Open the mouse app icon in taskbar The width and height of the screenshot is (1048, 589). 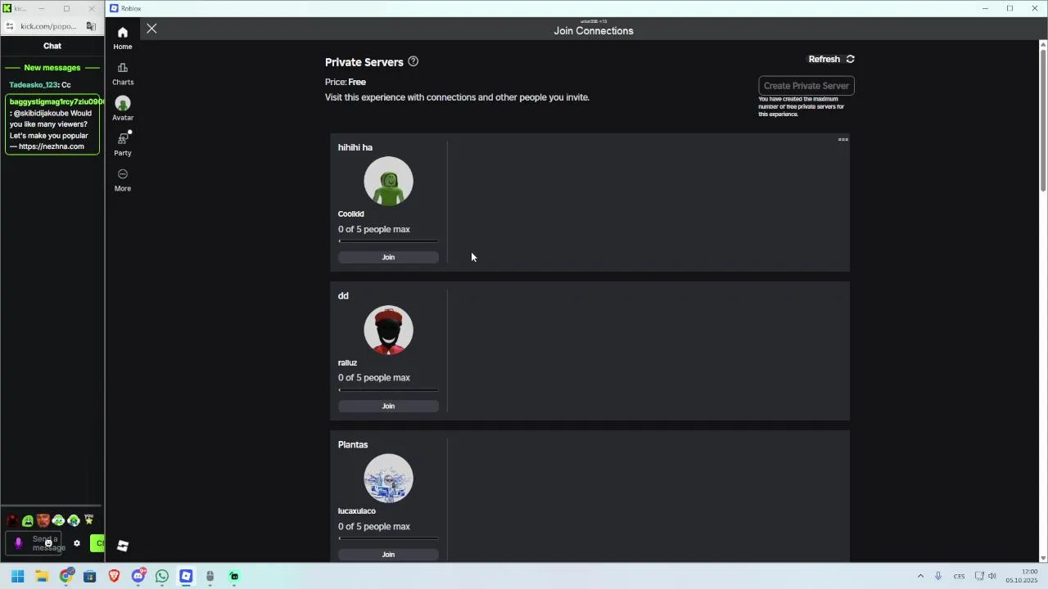coord(210,577)
